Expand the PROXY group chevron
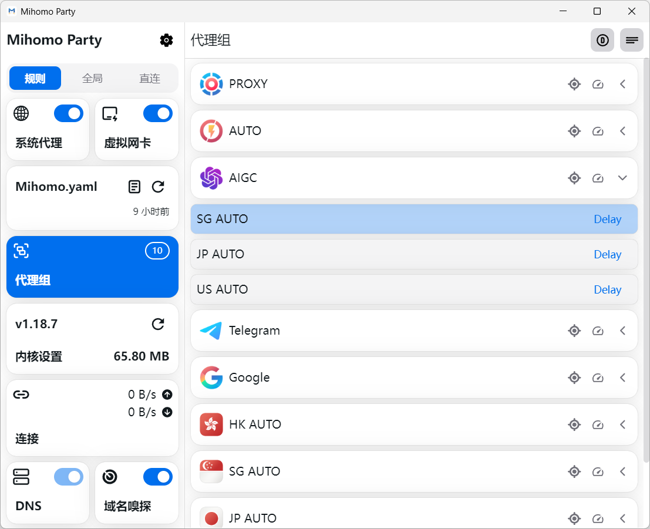Image resolution: width=650 pixels, height=529 pixels. (623, 84)
